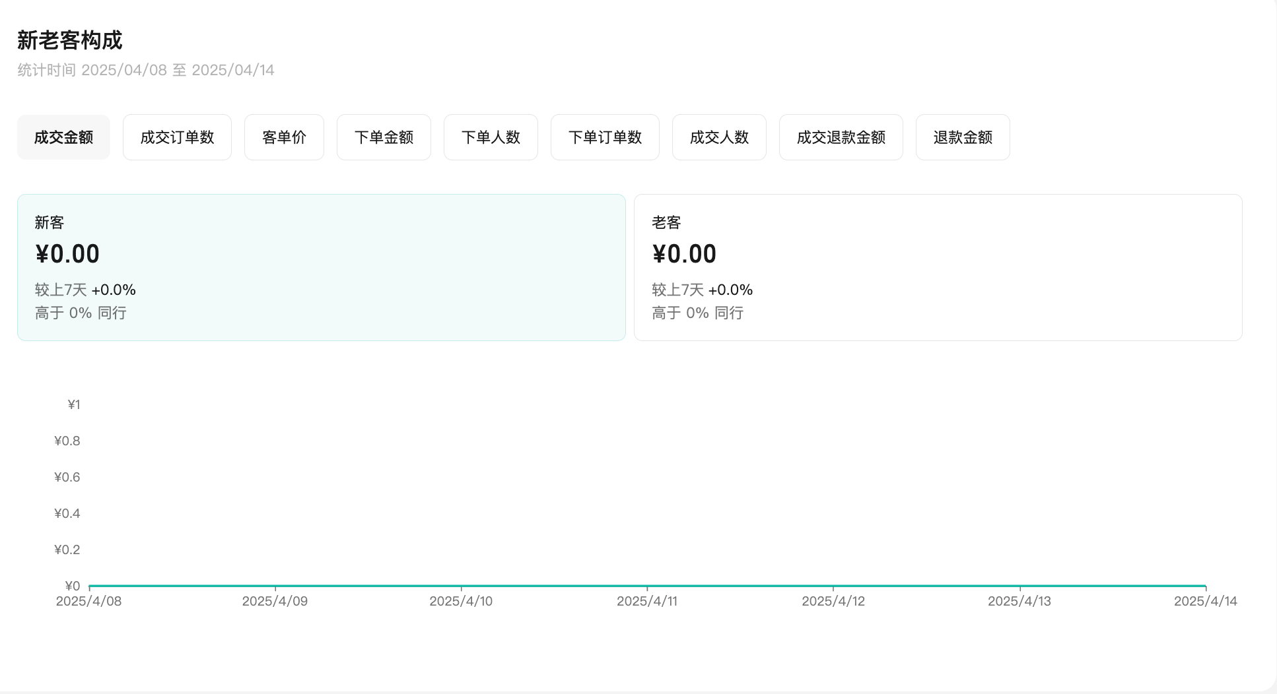Select the 新客 summary card
1277x694 pixels.
(x=321, y=267)
